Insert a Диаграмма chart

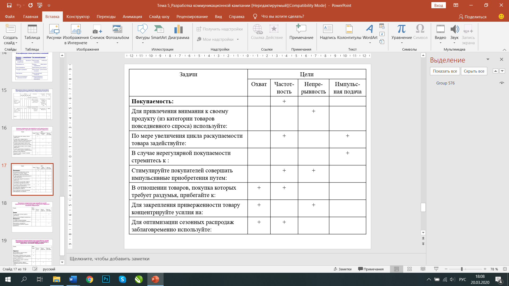click(179, 32)
